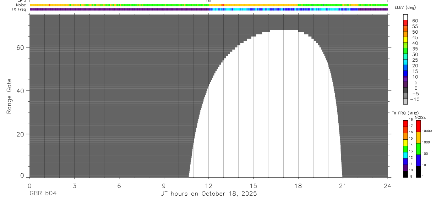Viewport: 436px width, 201px height.
Task: Click TX FRQ scale label '18'
Action: click(411, 120)
